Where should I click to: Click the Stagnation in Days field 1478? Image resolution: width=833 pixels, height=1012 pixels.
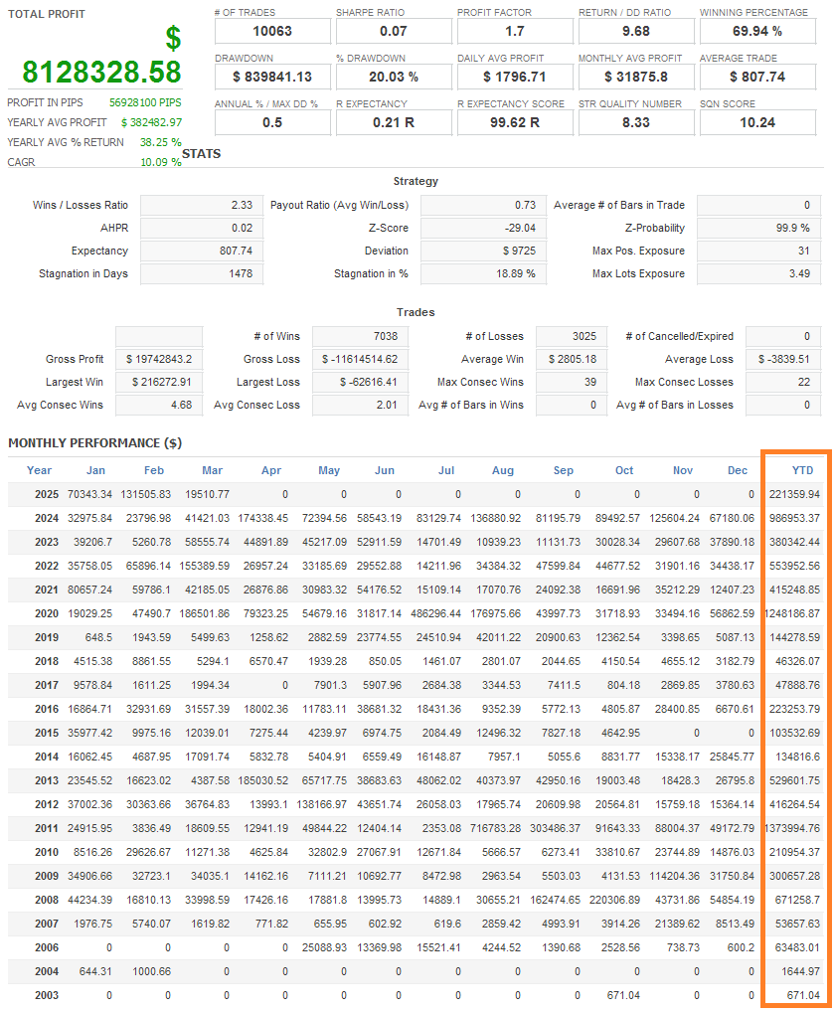coord(202,273)
